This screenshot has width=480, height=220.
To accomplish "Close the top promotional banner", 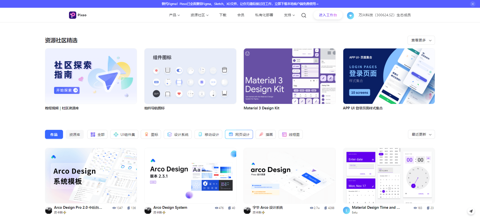I will pos(473,4).
